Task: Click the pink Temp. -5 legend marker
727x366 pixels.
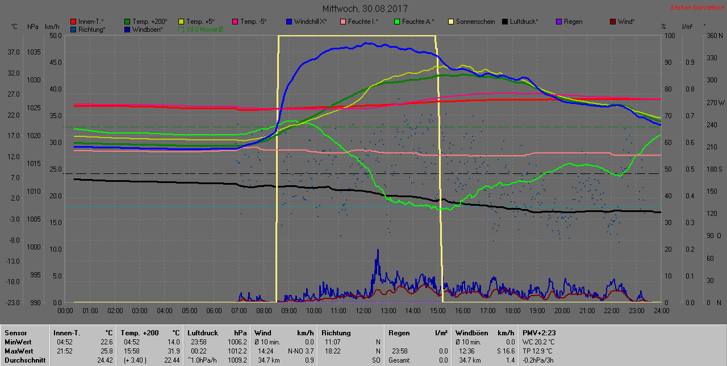Action: [x=235, y=22]
